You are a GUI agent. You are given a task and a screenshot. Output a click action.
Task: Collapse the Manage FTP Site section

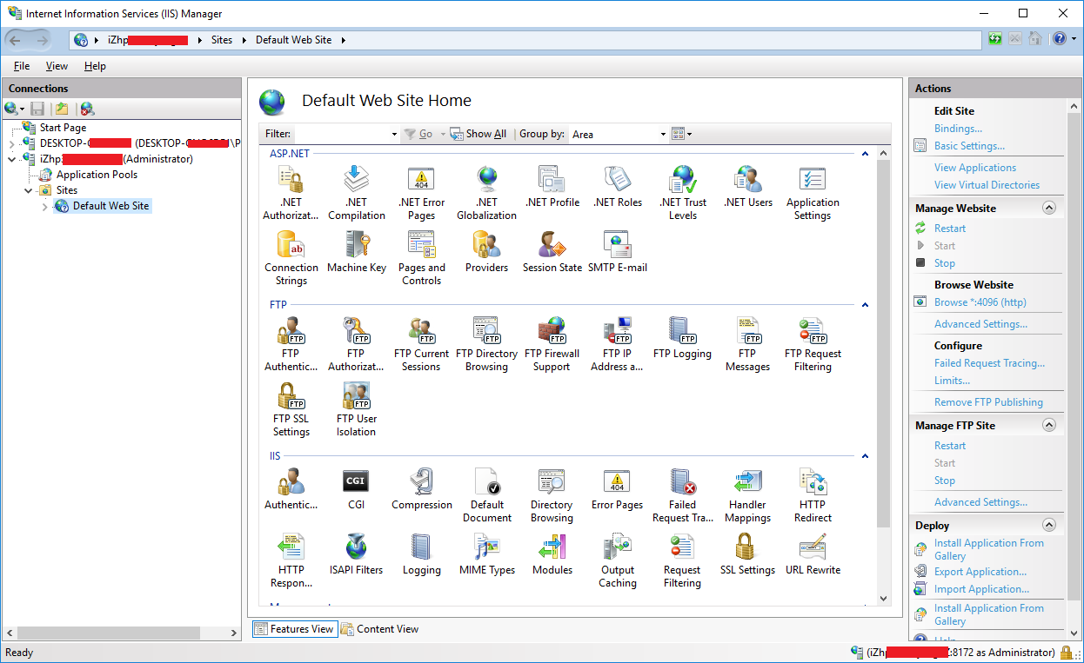[x=1048, y=426]
